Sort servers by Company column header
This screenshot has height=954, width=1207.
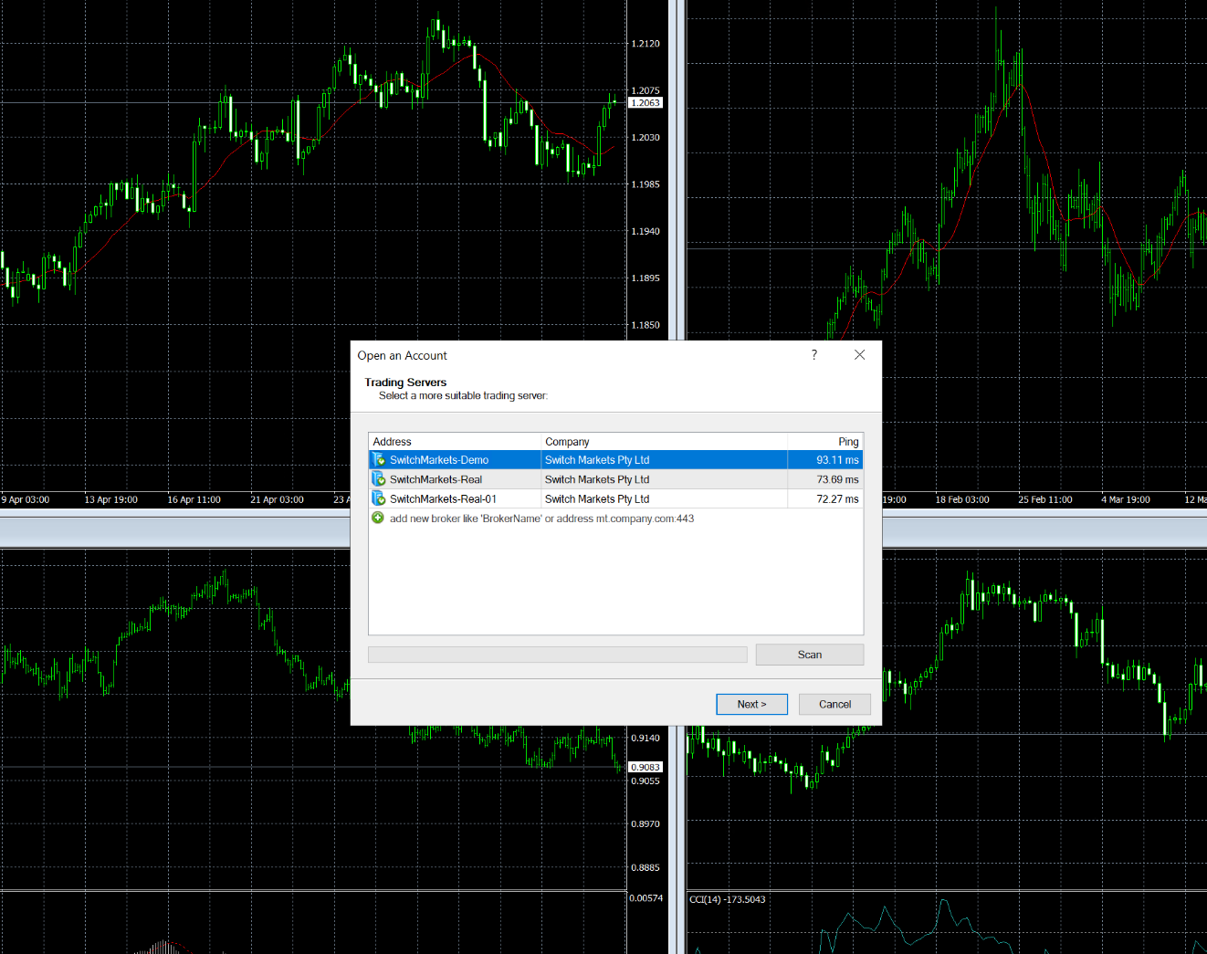click(663, 442)
